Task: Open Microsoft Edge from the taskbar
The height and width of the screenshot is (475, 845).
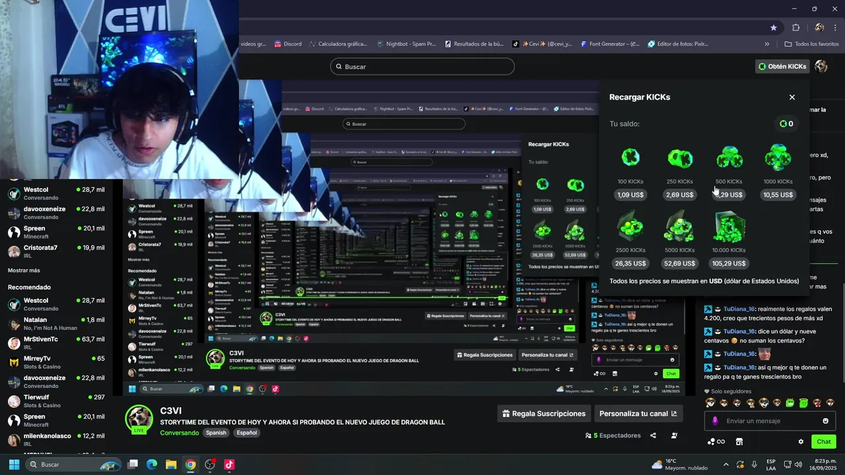Action: [152, 464]
